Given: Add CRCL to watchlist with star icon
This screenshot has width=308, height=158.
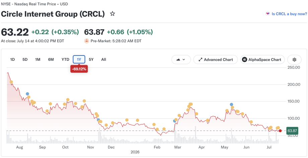Looking at the screenshot, I should 112,14.
